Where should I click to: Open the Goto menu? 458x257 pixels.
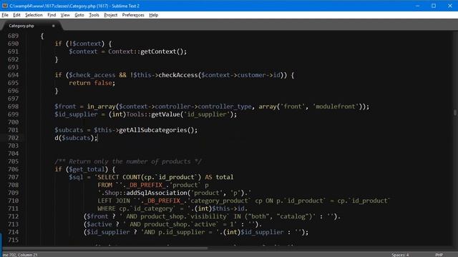pos(79,15)
